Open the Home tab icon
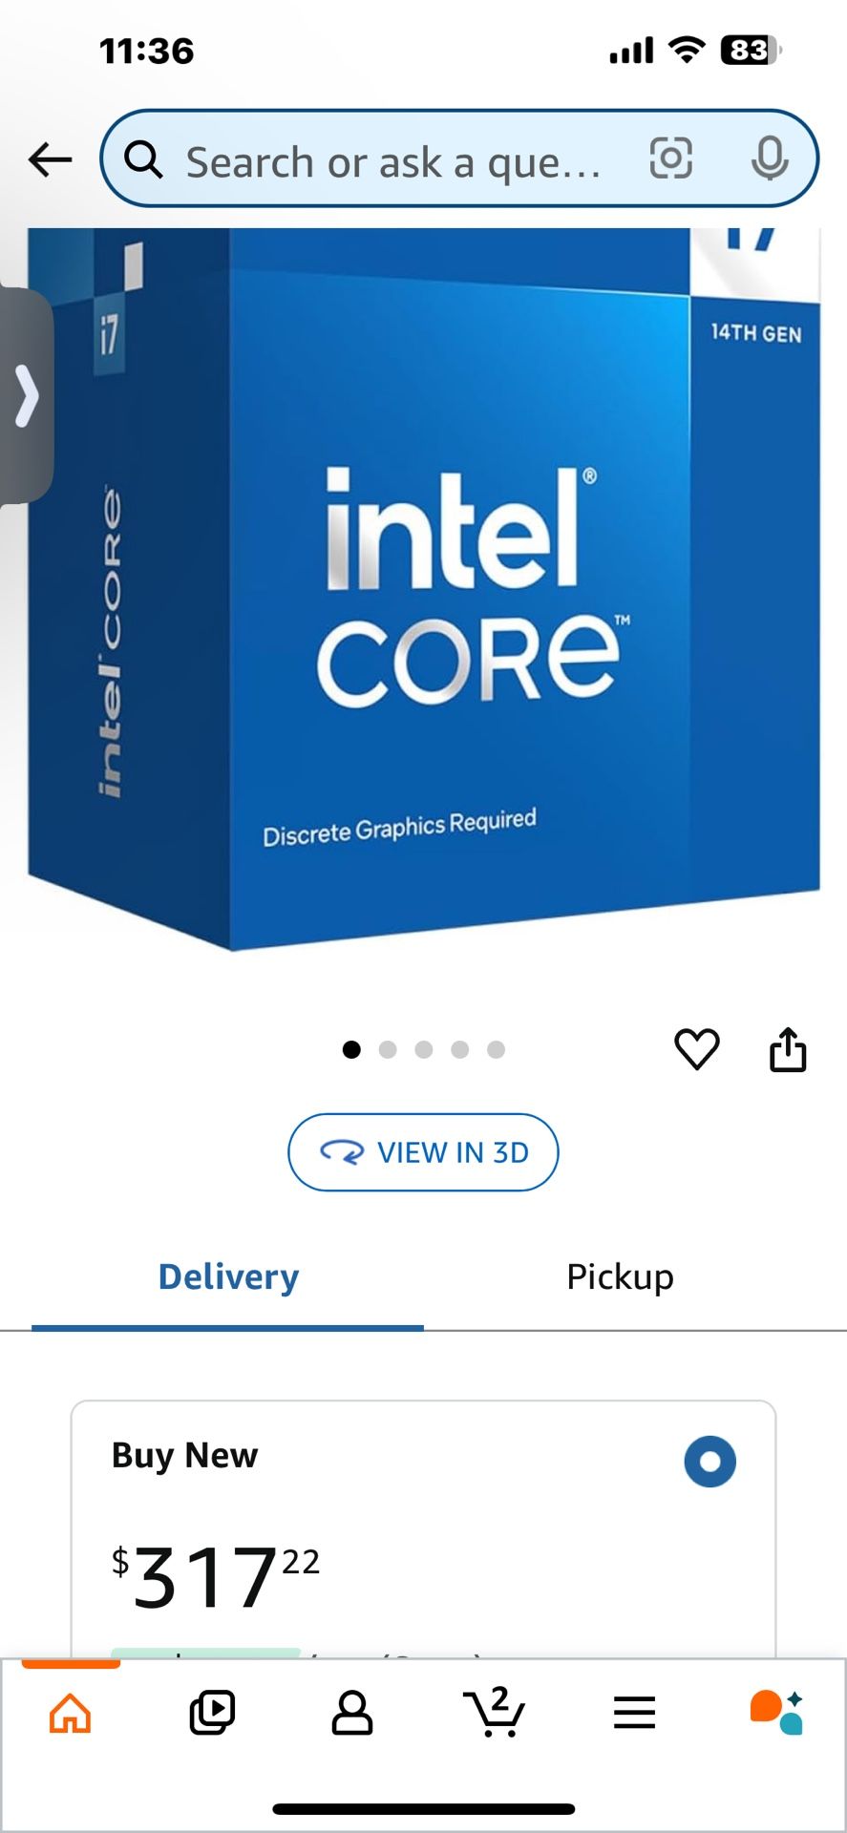847x1833 pixels. (71, 1713)
